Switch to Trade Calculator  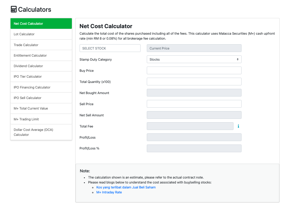point(41,45)
